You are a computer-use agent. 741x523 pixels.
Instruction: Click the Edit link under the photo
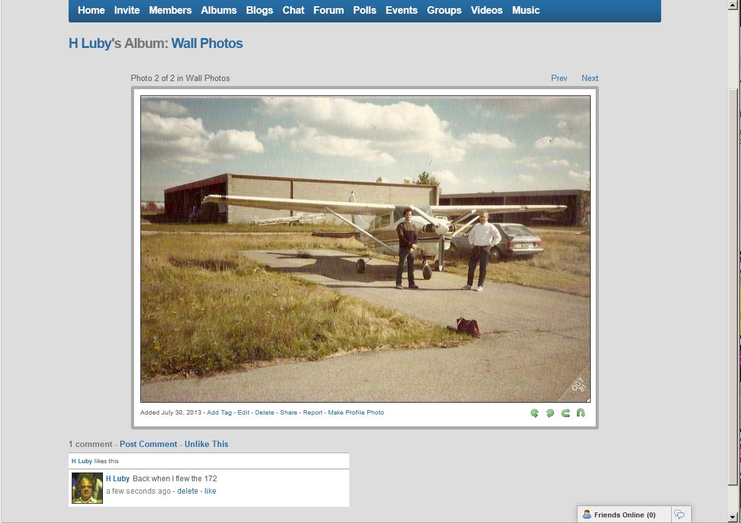pyautogui.click(x=243, y=413)
